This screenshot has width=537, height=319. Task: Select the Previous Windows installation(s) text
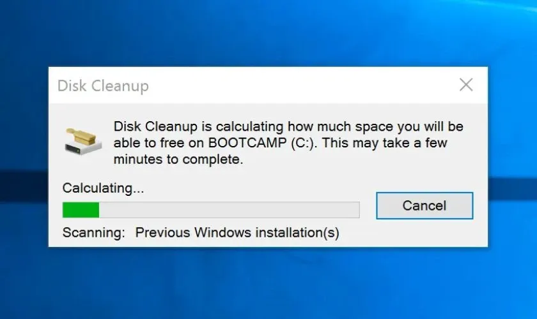(x=237, y=233)
